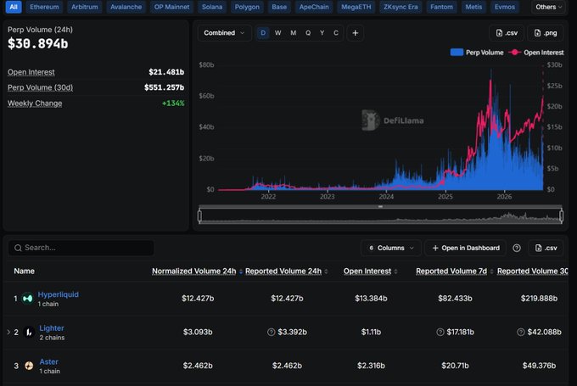Viewport: 577px width, 386px height.
Task: Filter by ZKsync Era chain
Action: (401, 7)
